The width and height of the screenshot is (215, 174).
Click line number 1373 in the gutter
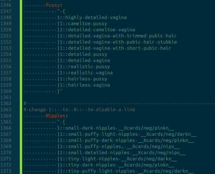(6, 171)
